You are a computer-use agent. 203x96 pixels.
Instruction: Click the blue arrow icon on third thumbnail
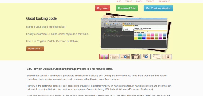[x=125, y=57]
